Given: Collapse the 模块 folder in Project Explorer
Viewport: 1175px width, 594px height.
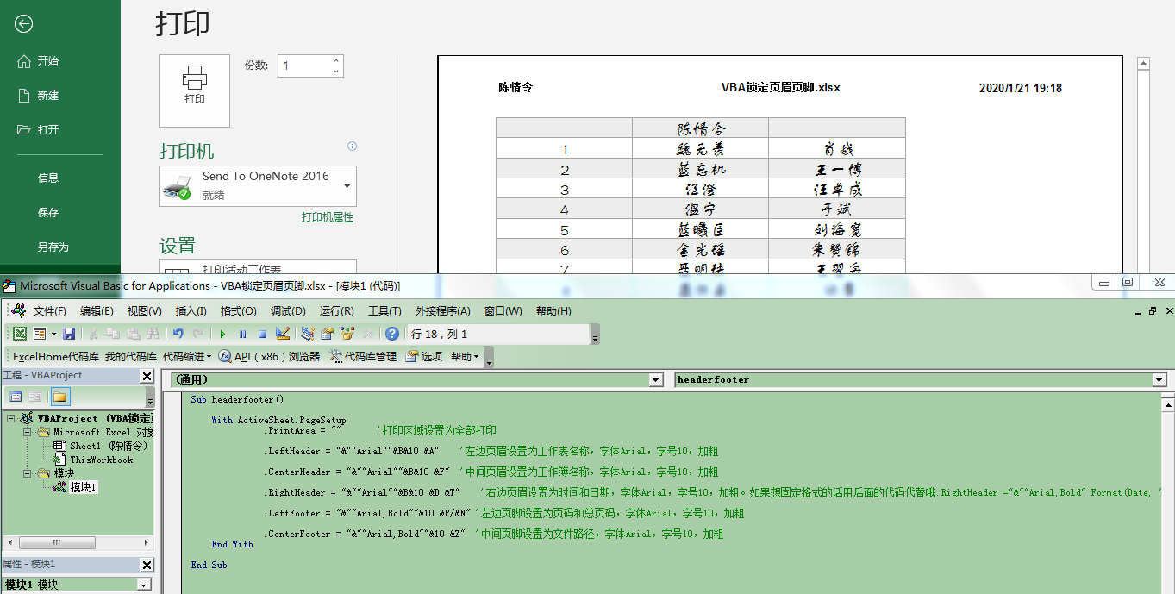Looking at the screenshot, I should pyautogui.click(x=27, y=473).
